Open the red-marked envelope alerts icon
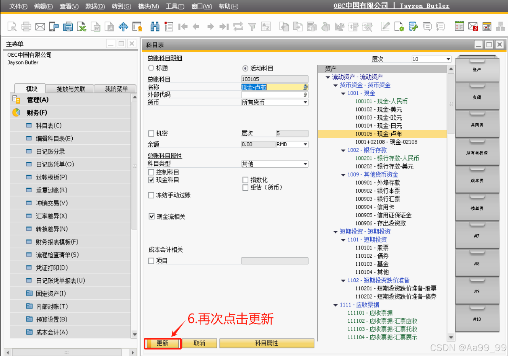 473,26
